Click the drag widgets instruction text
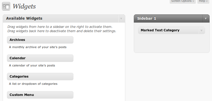The height and width of the screenshot is (101, 212). (62, 29)
